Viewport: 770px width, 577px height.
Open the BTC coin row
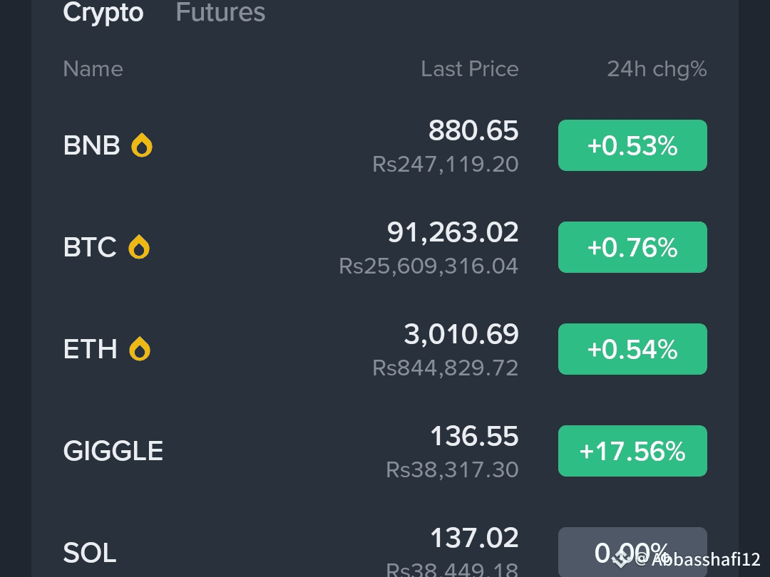[385, 246]
